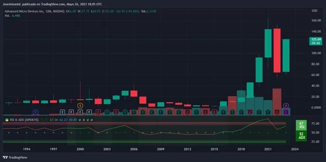Click the red 2006 candle body
Viewport: 326px width, 162px height.
point(134,93)
